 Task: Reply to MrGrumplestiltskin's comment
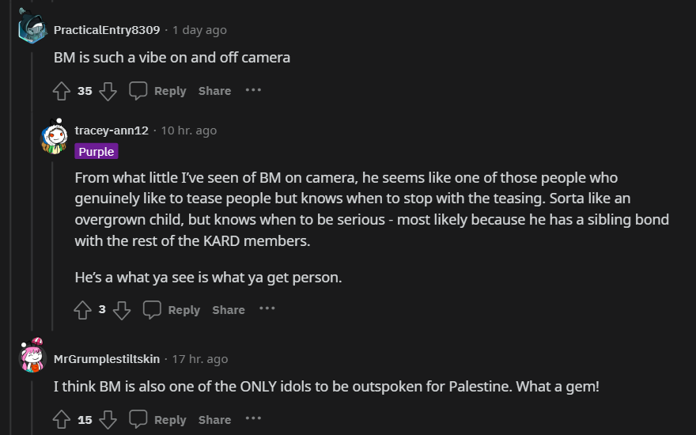[x=158, y=420]
